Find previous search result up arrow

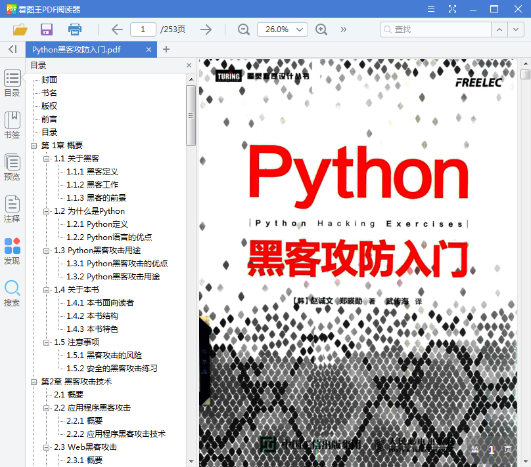(x=499, y=30)
